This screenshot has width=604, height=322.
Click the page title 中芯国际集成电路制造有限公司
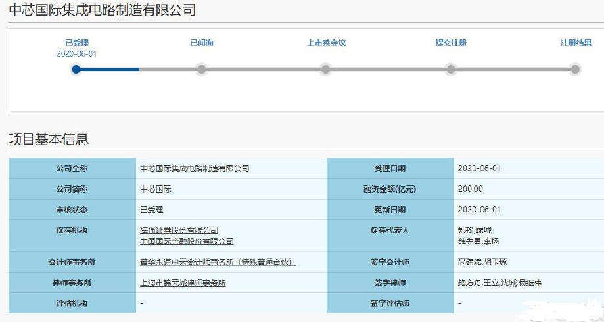(x=103, y=10)
